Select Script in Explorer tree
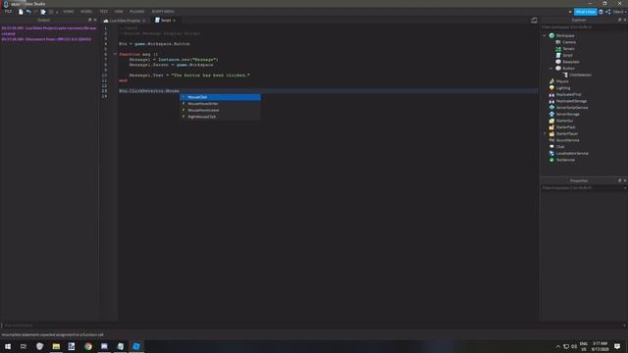 567,55
